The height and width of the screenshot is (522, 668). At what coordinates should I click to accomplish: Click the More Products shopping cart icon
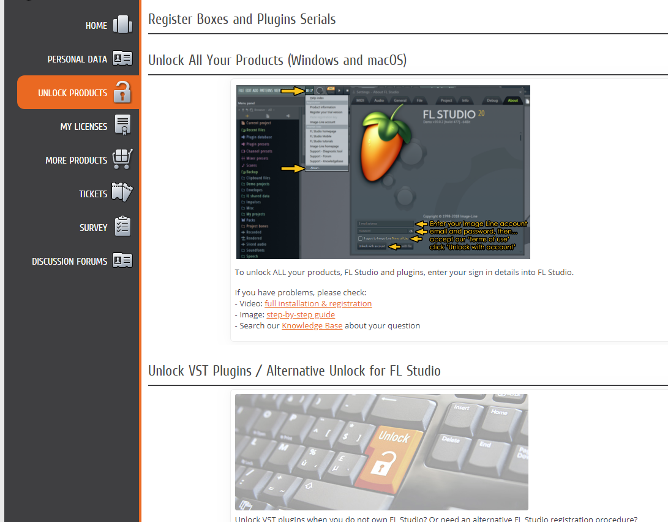click(122, 159)
